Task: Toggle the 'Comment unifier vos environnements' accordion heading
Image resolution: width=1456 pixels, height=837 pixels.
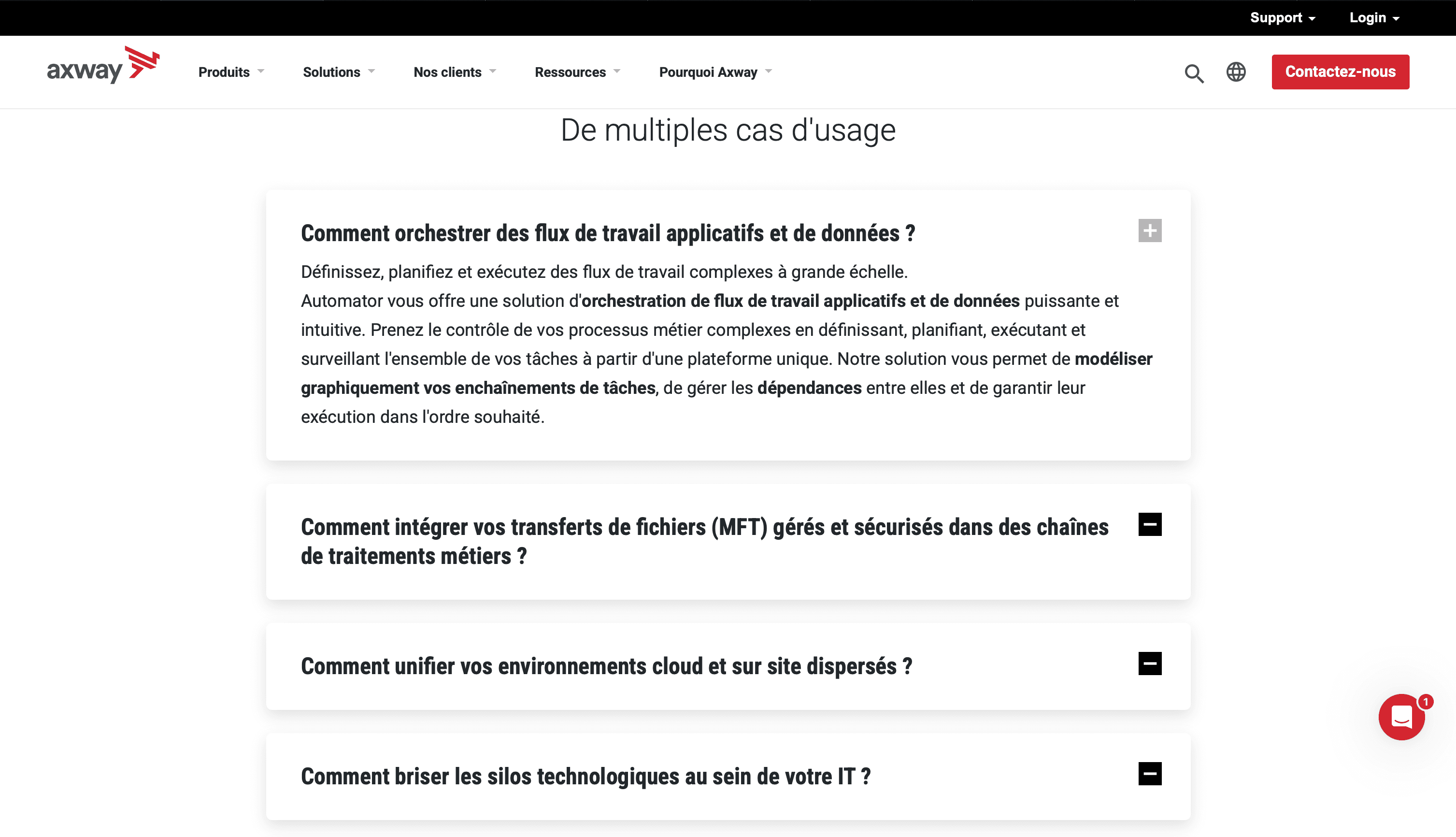Action: [x=606, y=666]
